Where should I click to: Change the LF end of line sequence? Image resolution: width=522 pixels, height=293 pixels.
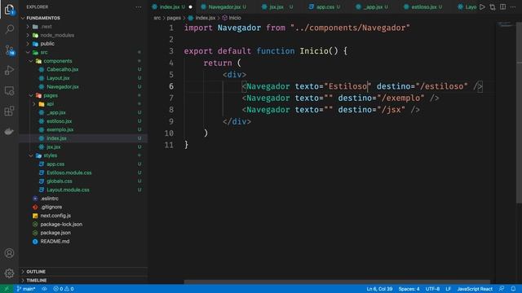pyautogui.click(x=448, y=289)
